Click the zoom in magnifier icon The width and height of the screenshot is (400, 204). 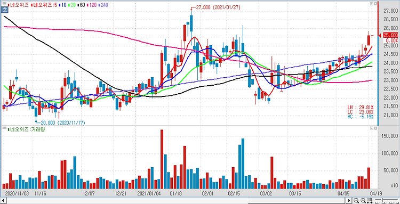coord(363,200)
